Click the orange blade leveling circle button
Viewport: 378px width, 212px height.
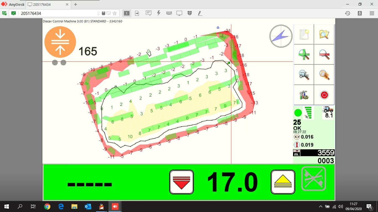60,42
